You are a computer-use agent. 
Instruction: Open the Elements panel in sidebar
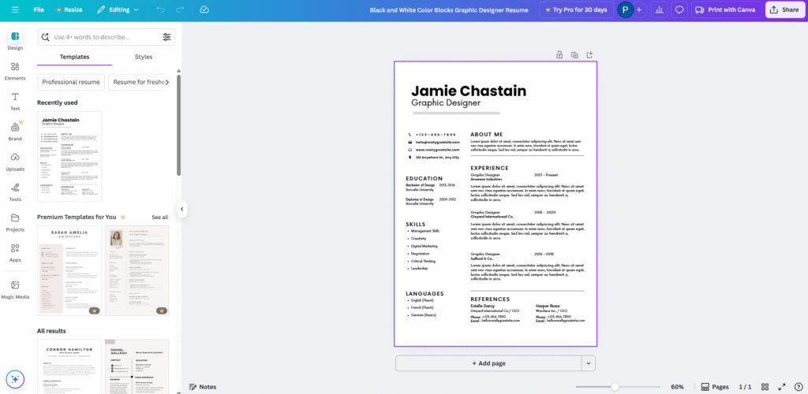pyautogui.click(x=15, y=70)
